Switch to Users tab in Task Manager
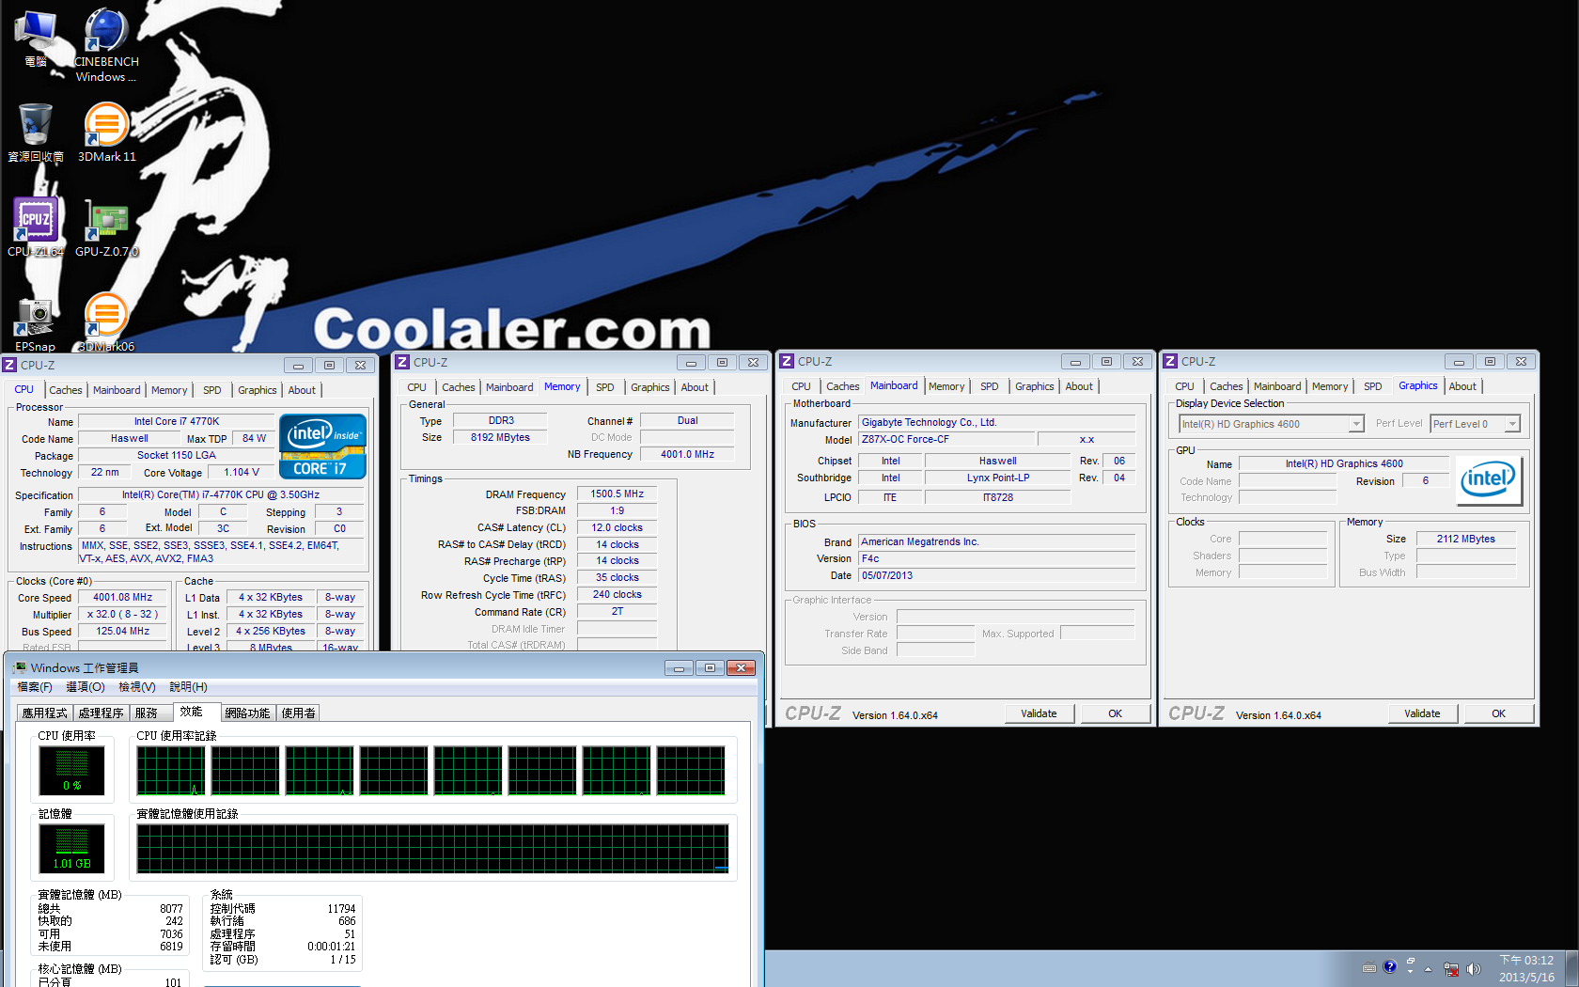This screenshot has width=1579, height=987. pos(299,713)
